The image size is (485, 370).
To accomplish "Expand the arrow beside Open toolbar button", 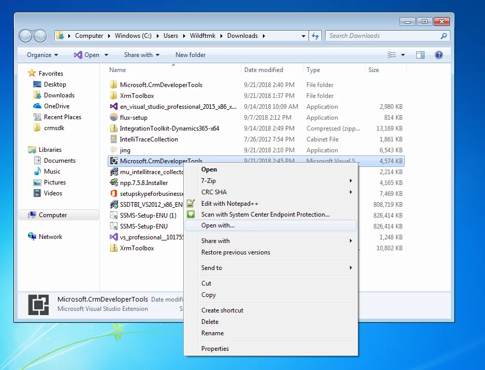I will [x=107, y=55].
